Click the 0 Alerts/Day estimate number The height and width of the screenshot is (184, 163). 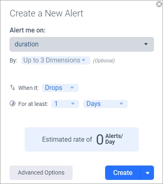pos(100,140)
